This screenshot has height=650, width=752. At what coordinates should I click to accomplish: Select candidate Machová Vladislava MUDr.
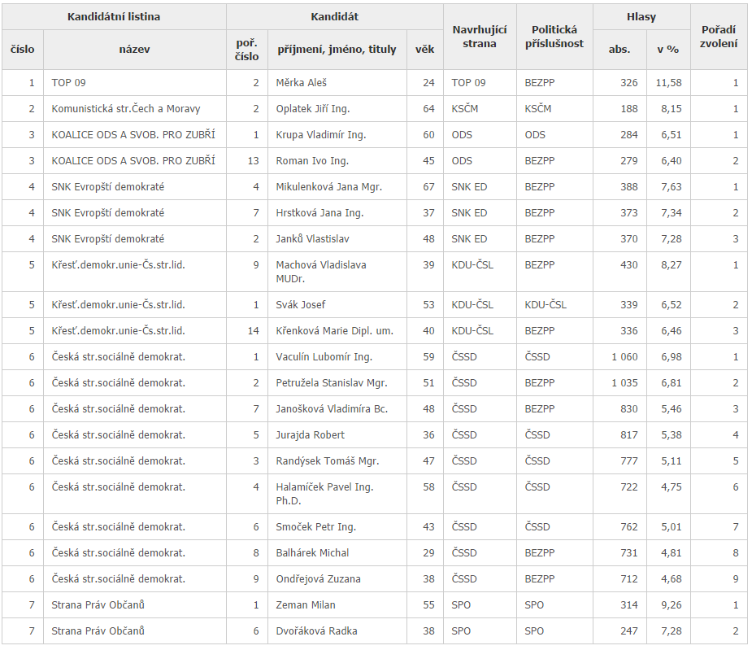[x=321, y=272]
